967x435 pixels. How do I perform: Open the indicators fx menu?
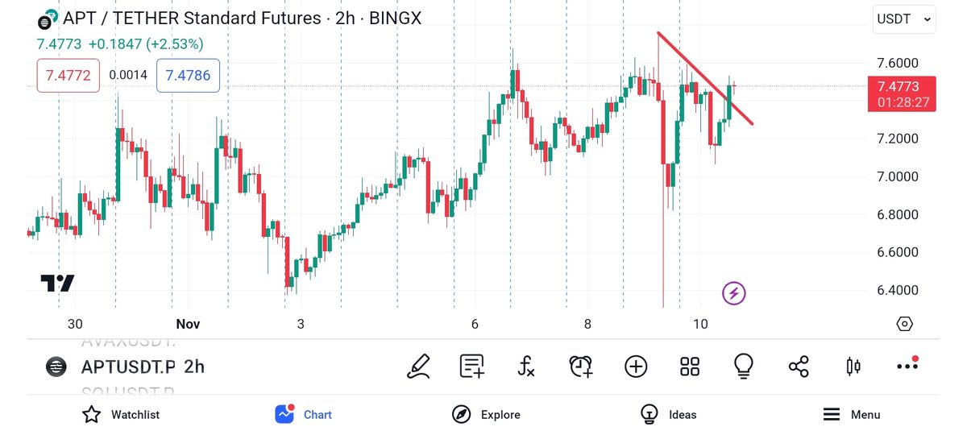click(526, 367)
